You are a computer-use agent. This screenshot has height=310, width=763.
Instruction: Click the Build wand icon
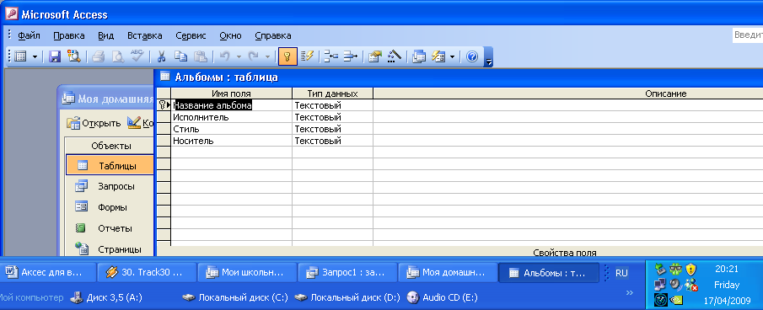click(x=394, y=56)
